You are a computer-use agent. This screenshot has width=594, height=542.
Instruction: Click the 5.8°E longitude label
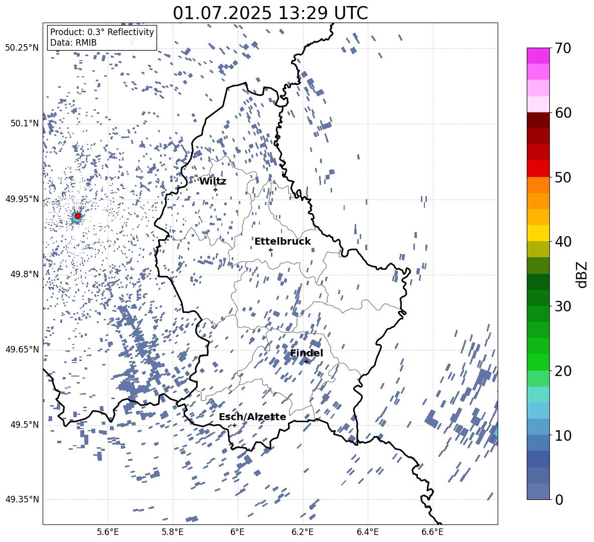coord(173,532)
